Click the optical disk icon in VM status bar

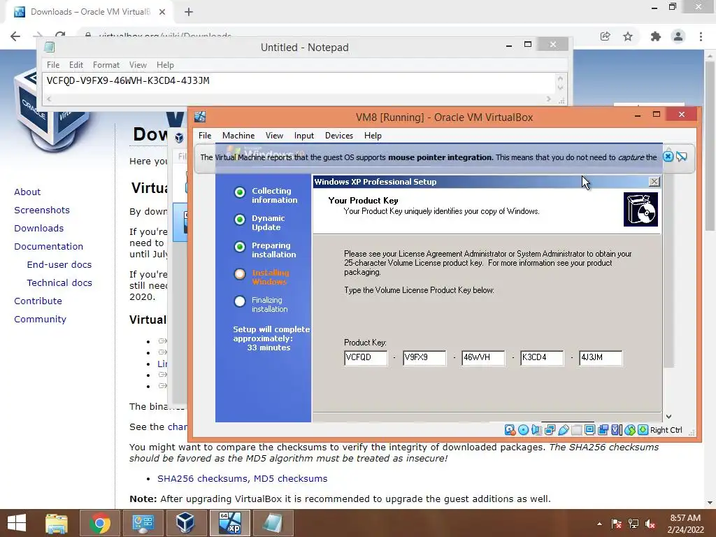click(523, 430)
